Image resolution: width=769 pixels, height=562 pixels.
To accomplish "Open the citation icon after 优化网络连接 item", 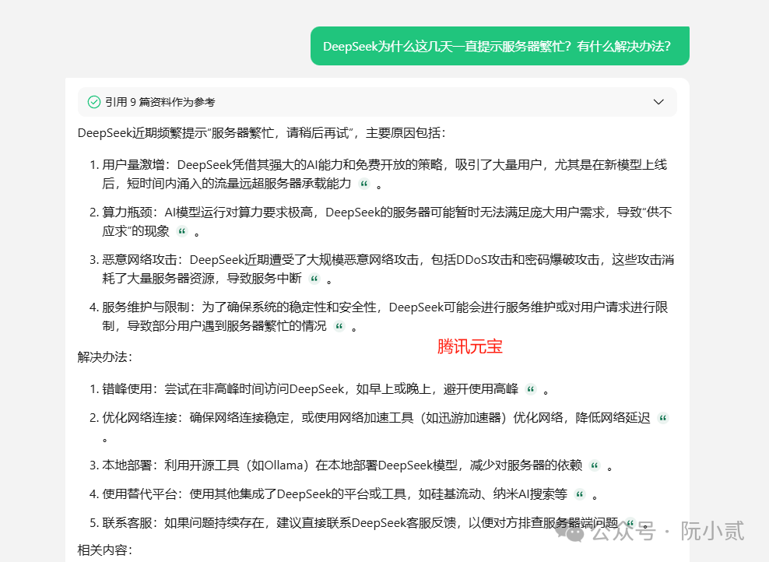I will 662,418.
